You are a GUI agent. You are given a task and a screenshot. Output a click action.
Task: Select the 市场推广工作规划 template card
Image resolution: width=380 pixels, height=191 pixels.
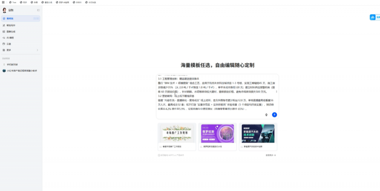point(177,137)
